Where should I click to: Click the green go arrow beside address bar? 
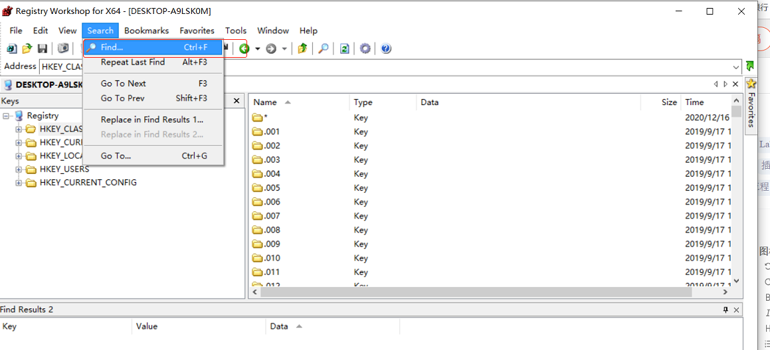tap(750, 66)
